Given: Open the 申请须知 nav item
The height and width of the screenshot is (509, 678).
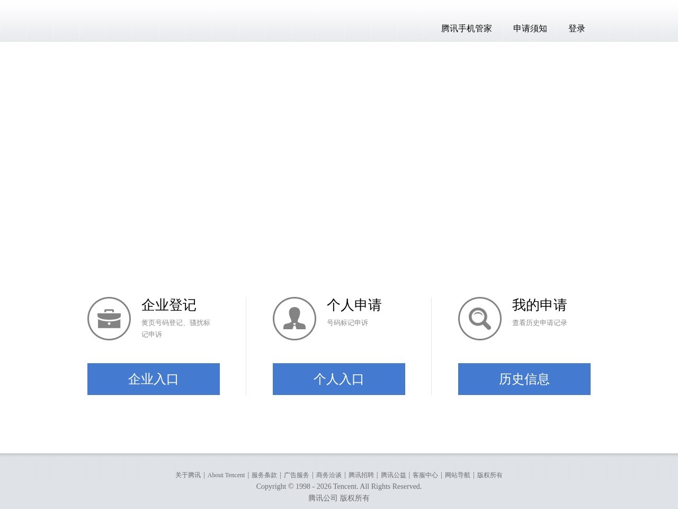Looking at the screenshot, I should (530, 29).
